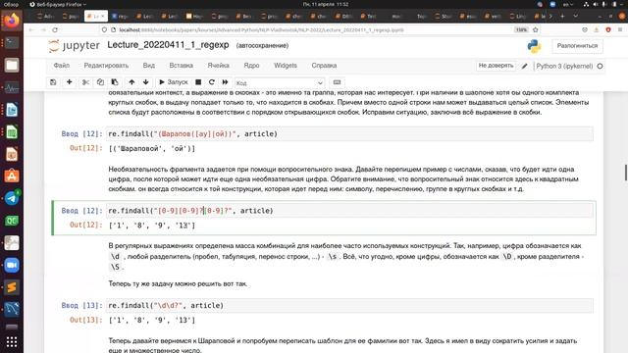Open Sublime Text from the dock

[12, 287]
